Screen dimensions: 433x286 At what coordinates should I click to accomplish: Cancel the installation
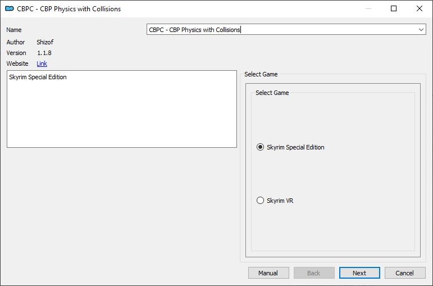tap(404, 273)
